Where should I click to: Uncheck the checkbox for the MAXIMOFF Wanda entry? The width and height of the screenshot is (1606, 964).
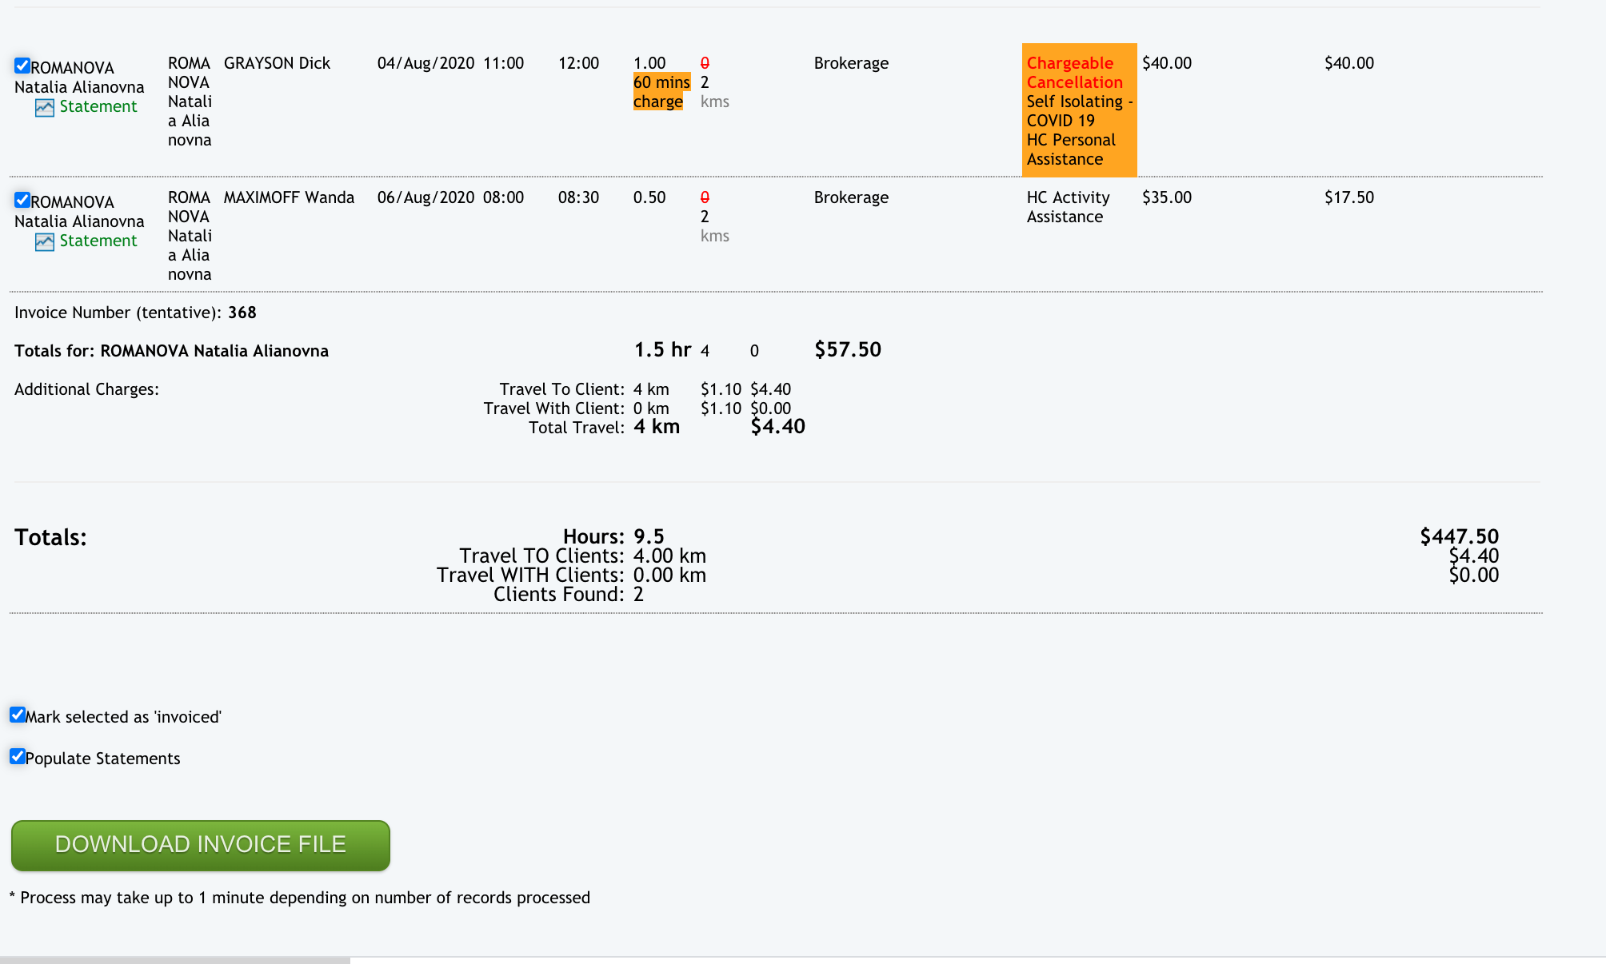pyautogui.click(x=22, y=200)
